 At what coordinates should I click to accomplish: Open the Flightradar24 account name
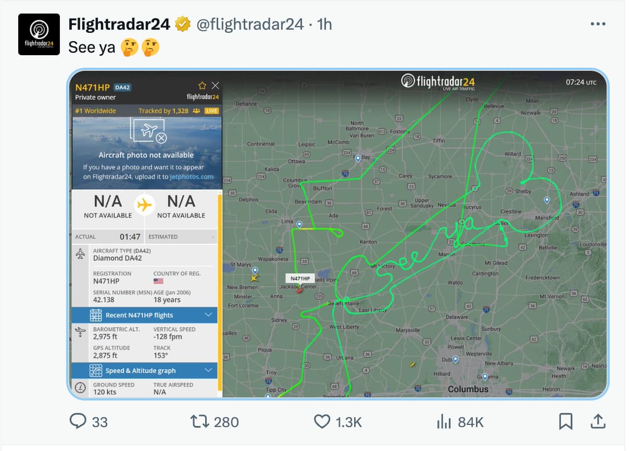[x=119, y=24]
